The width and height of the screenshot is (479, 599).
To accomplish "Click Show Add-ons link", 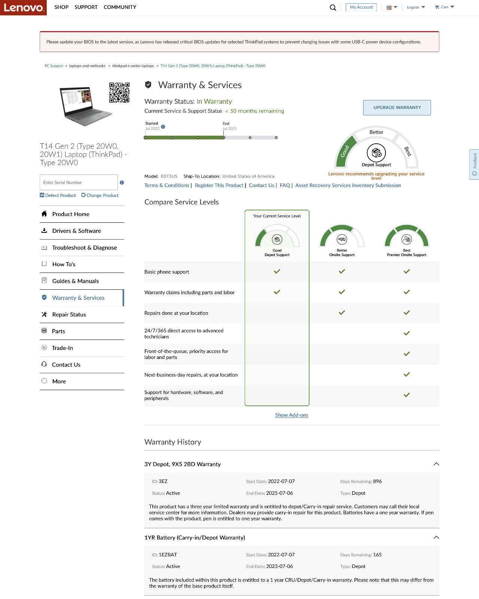I will (292, 415).
